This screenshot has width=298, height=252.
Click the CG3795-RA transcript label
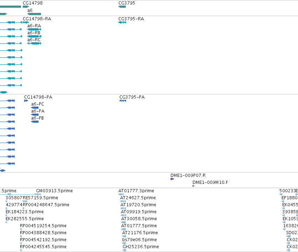(131, 19)
